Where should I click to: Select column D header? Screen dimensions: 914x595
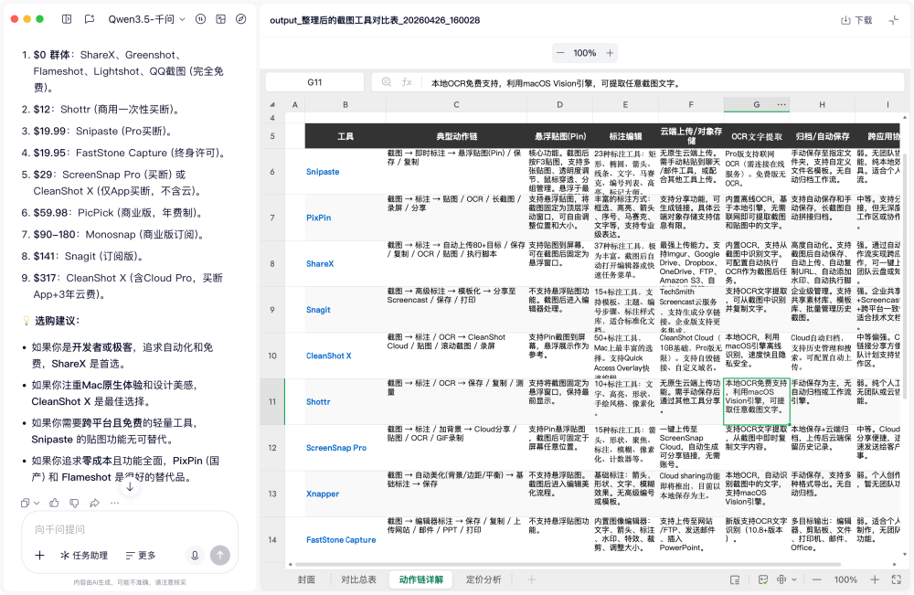tap(559, 105)
